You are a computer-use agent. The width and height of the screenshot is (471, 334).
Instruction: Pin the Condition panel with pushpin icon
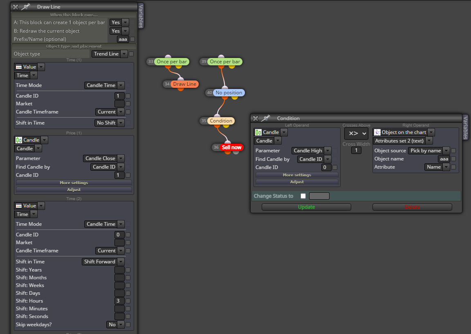[265, 118]
